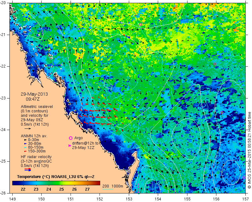Select the Argo float marker near 156E, 21.9S
252x202 pixels.
[x=215, y=64]
